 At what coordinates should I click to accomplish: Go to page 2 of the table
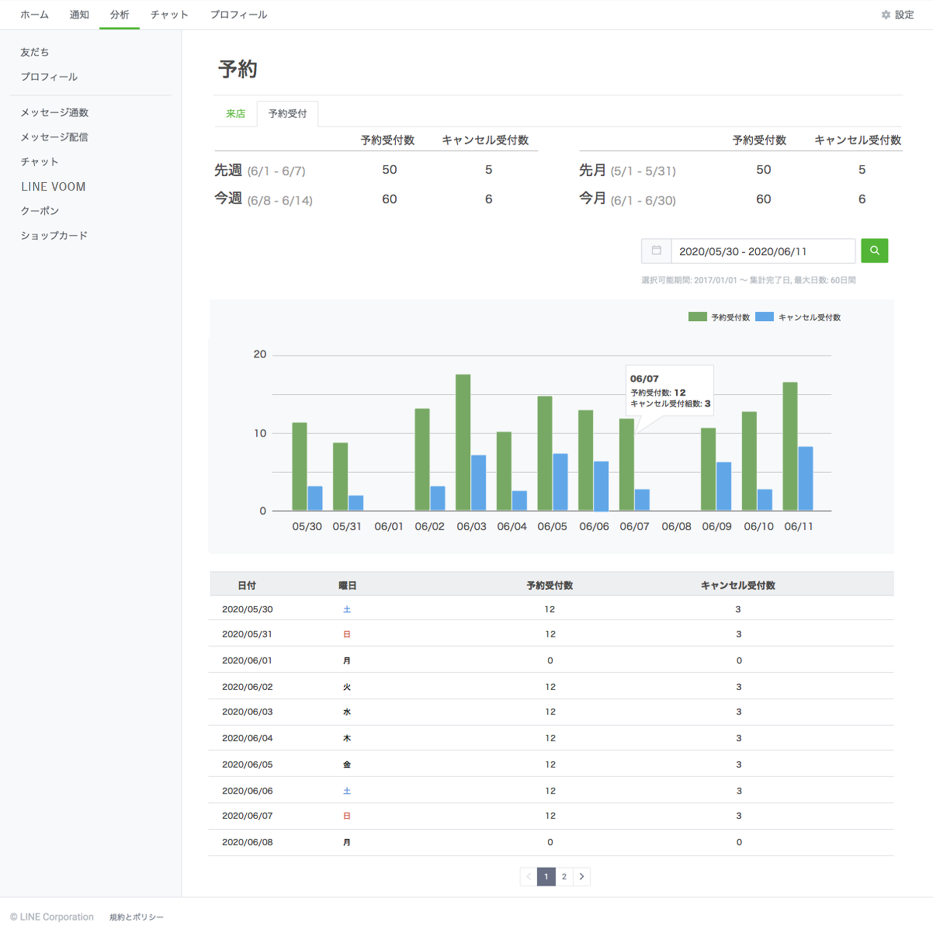(564, 876)
